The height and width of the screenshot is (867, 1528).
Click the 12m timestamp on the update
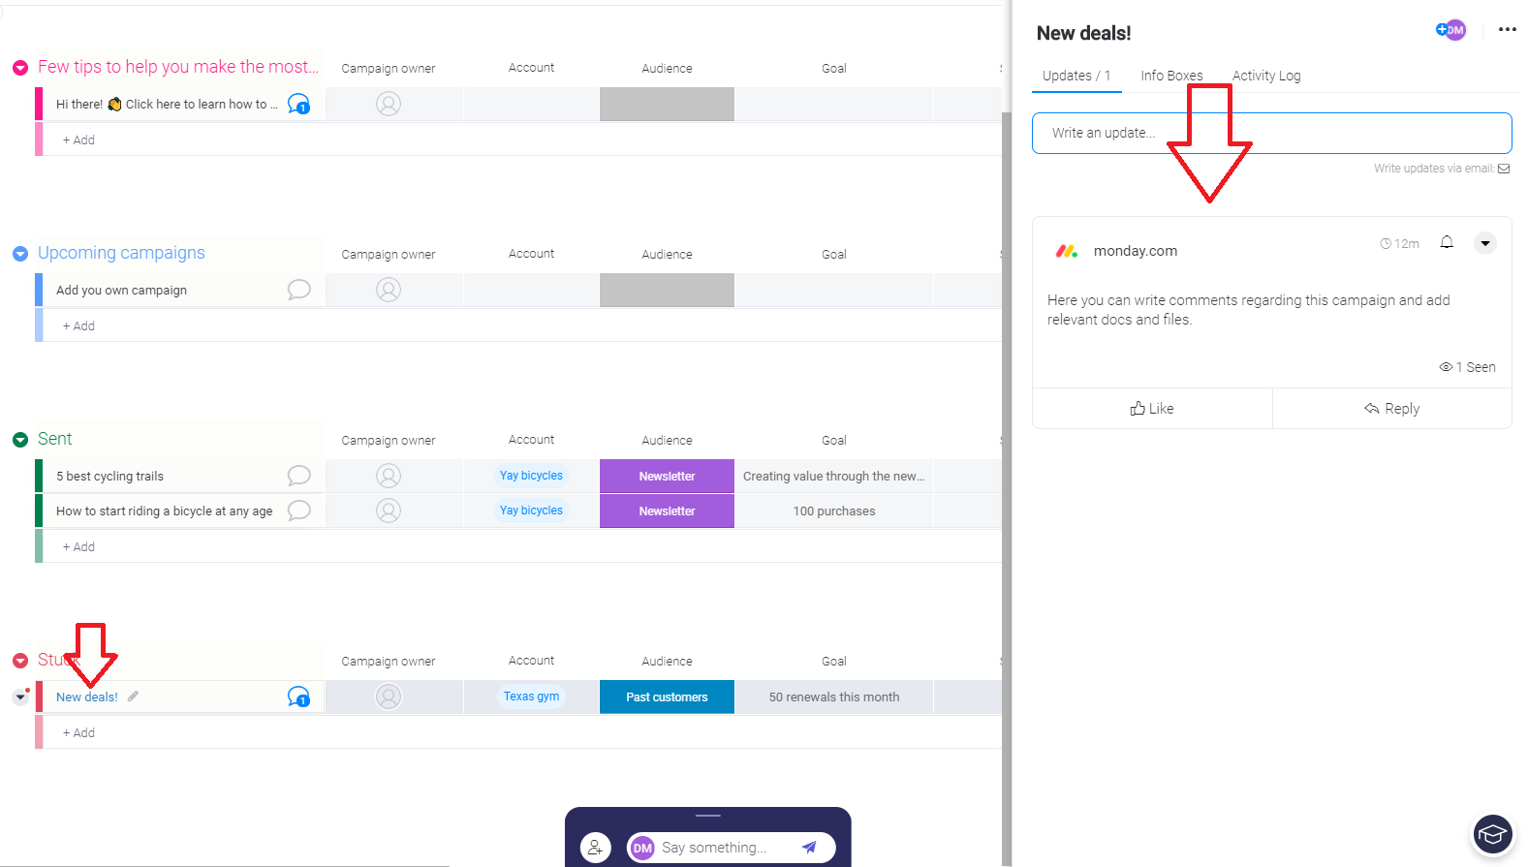pyautogui.click(x=1400, y=244)
